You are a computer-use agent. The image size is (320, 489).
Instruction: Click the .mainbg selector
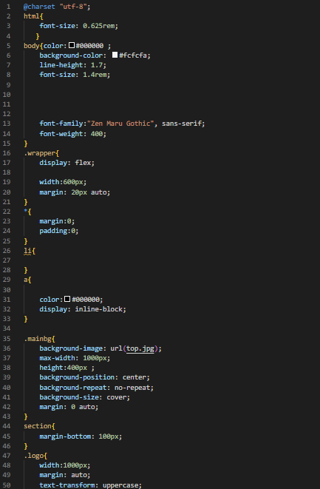[x=38, y=339]
